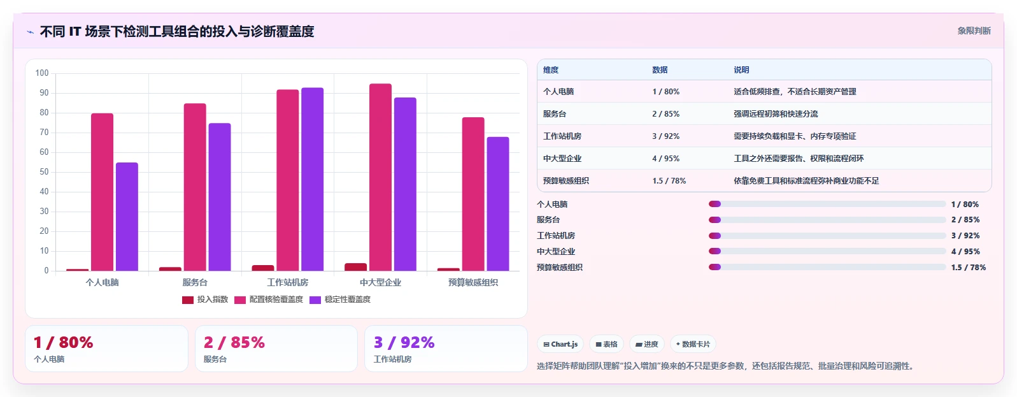Click 适合低频排查，不适合长期资产管理 description
This screenshot has height=397, width=1017.
pyautogui.click(x=795, y=92)
